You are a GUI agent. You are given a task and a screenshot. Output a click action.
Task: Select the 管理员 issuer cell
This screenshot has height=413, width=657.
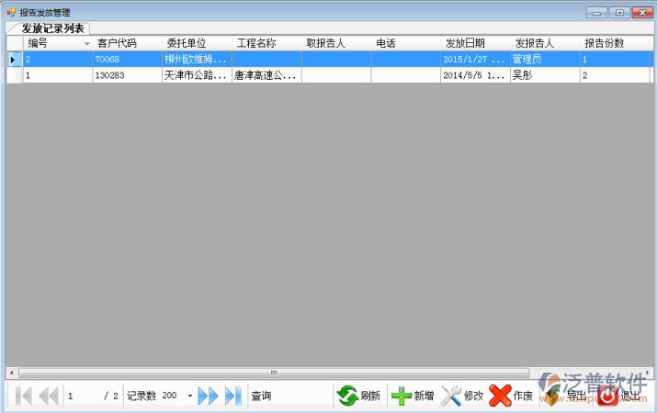coord(545,59)
